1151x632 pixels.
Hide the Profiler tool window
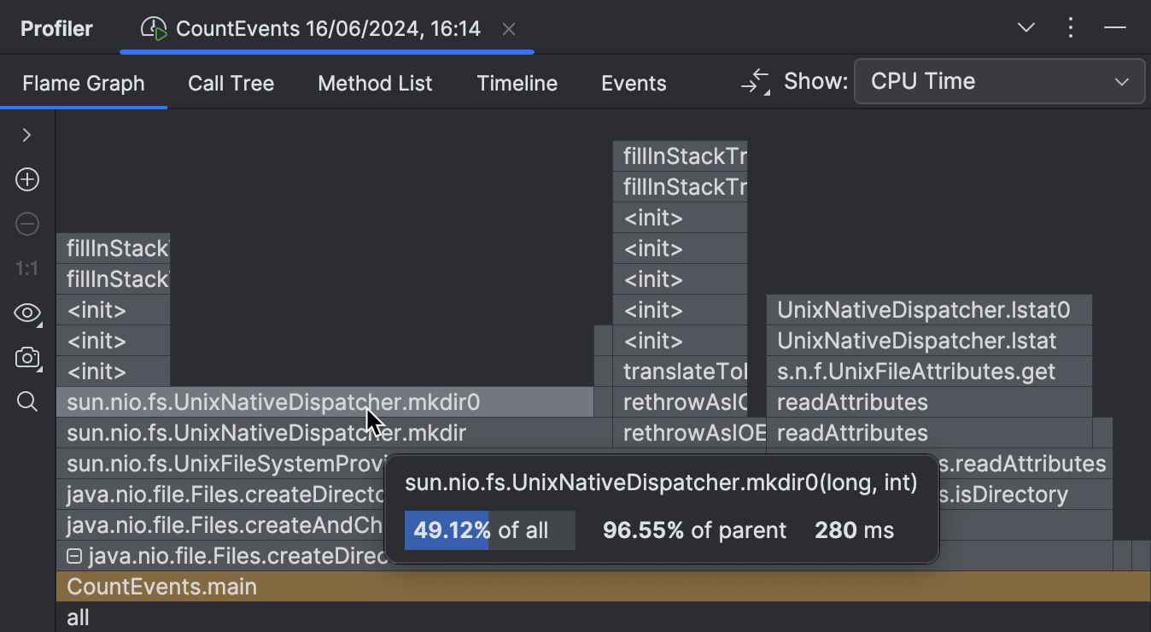pyautogui.click(x=1114, y=28)
